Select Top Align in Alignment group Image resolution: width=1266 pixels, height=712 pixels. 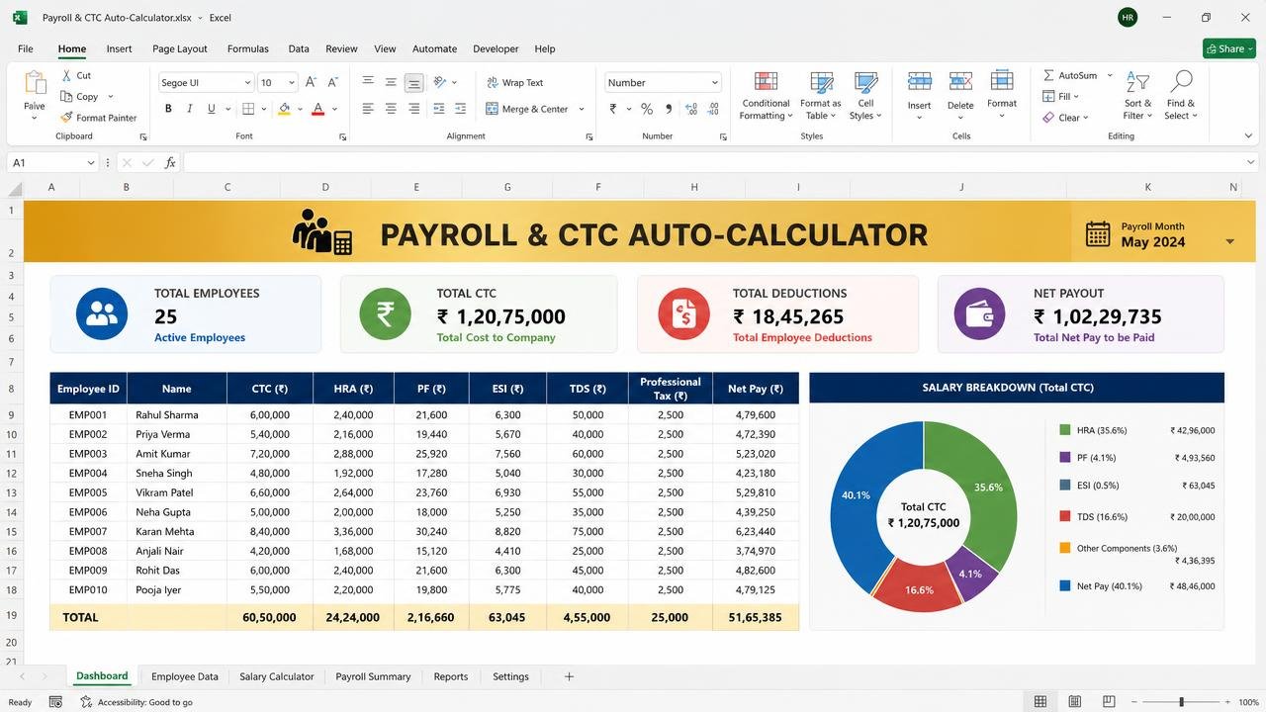368,82
